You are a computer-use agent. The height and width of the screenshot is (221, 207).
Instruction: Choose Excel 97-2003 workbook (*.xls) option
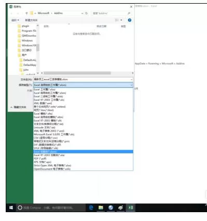tap(83, 100)
